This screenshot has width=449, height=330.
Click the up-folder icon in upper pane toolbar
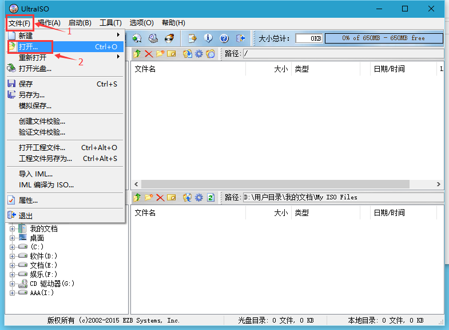137,54
